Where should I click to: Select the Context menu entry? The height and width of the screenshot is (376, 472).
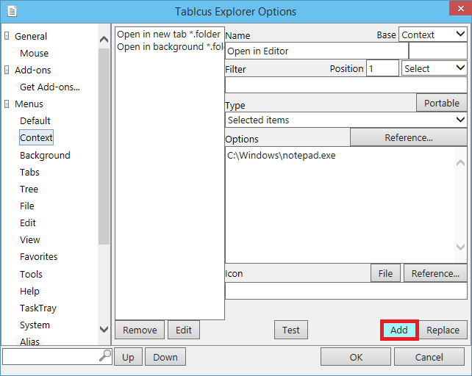36,137
